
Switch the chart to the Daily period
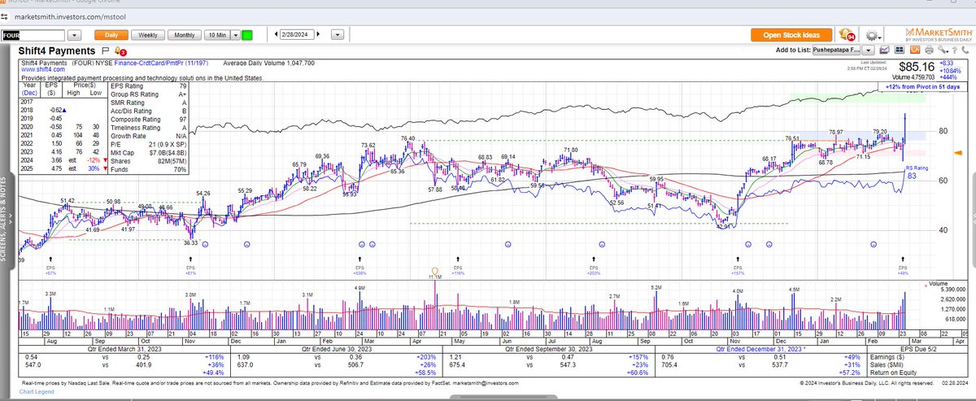[x=111, y=35]
